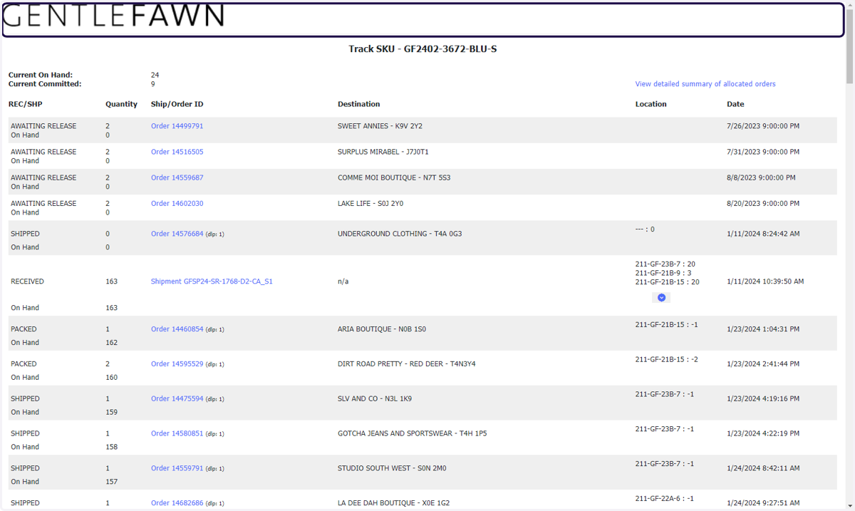Click location 211-GF-23B-7 : 20
This screenshot has height=511, width=855.
coord(665,264)
